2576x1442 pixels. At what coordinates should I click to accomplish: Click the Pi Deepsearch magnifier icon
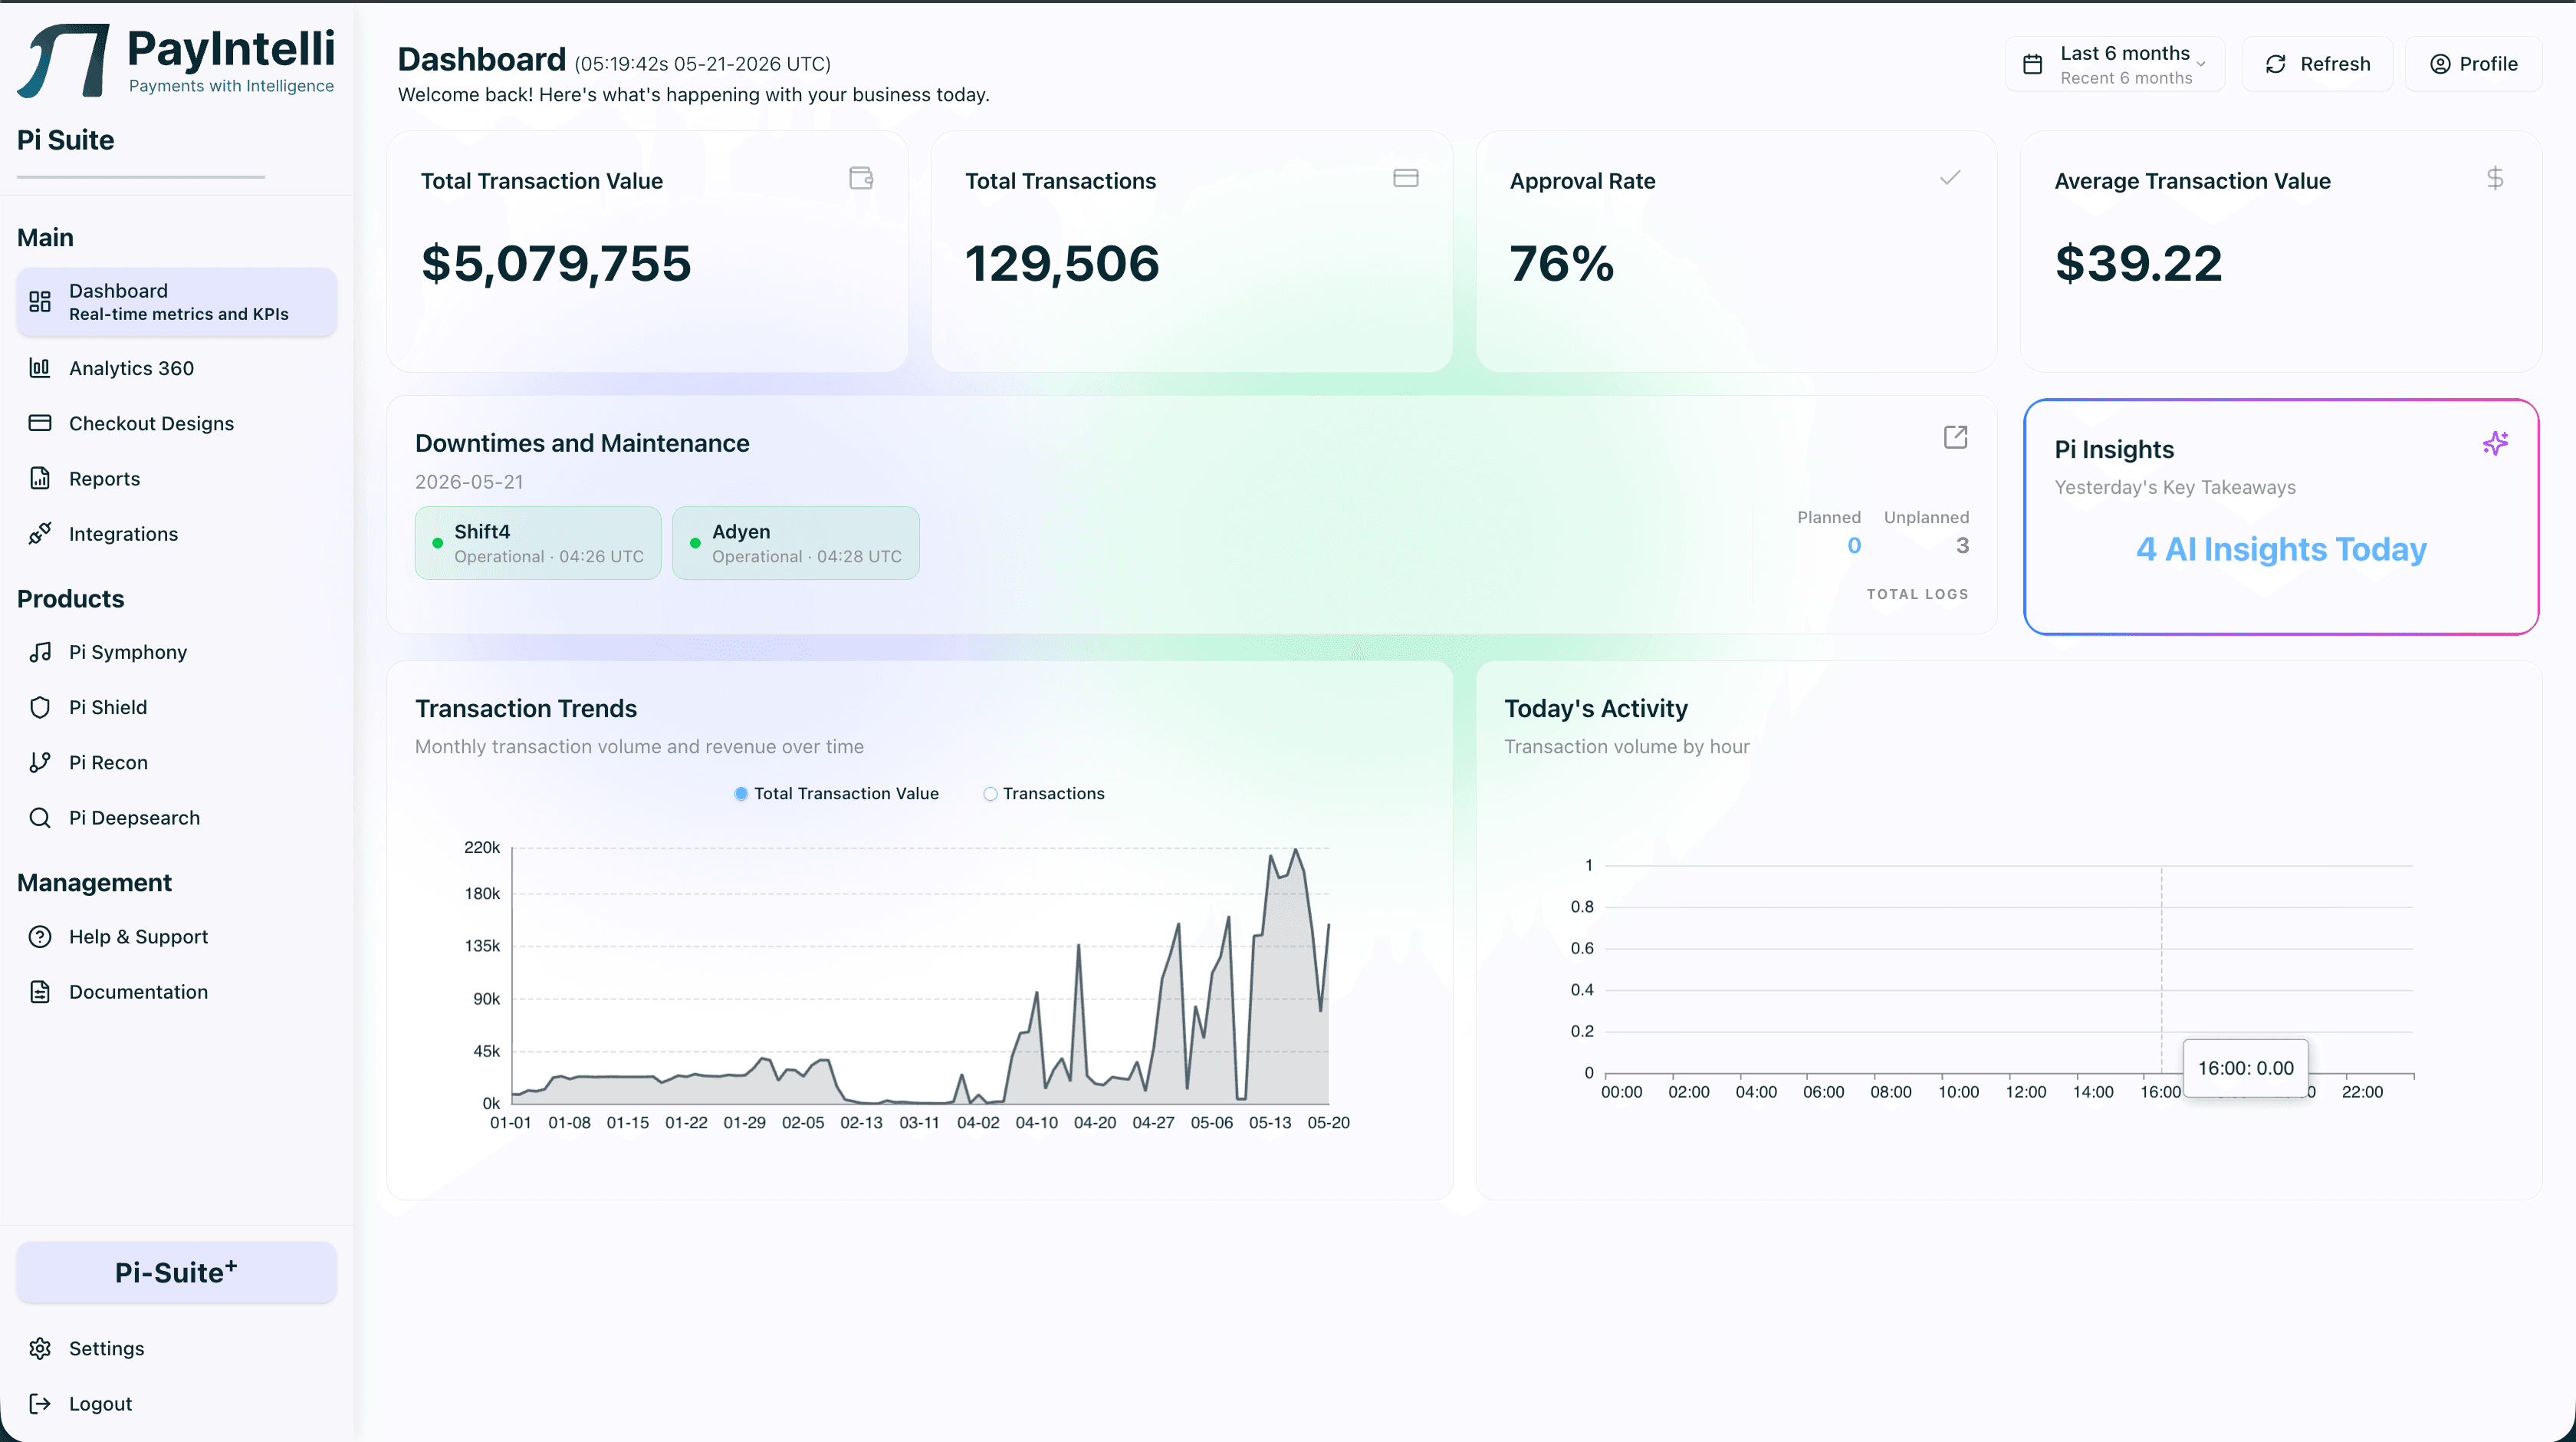click(40, 818)
